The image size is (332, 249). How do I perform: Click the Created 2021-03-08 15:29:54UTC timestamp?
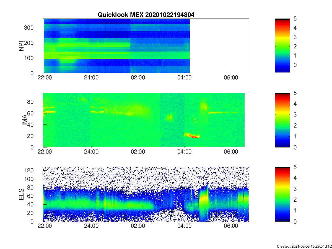click(304, 246)
